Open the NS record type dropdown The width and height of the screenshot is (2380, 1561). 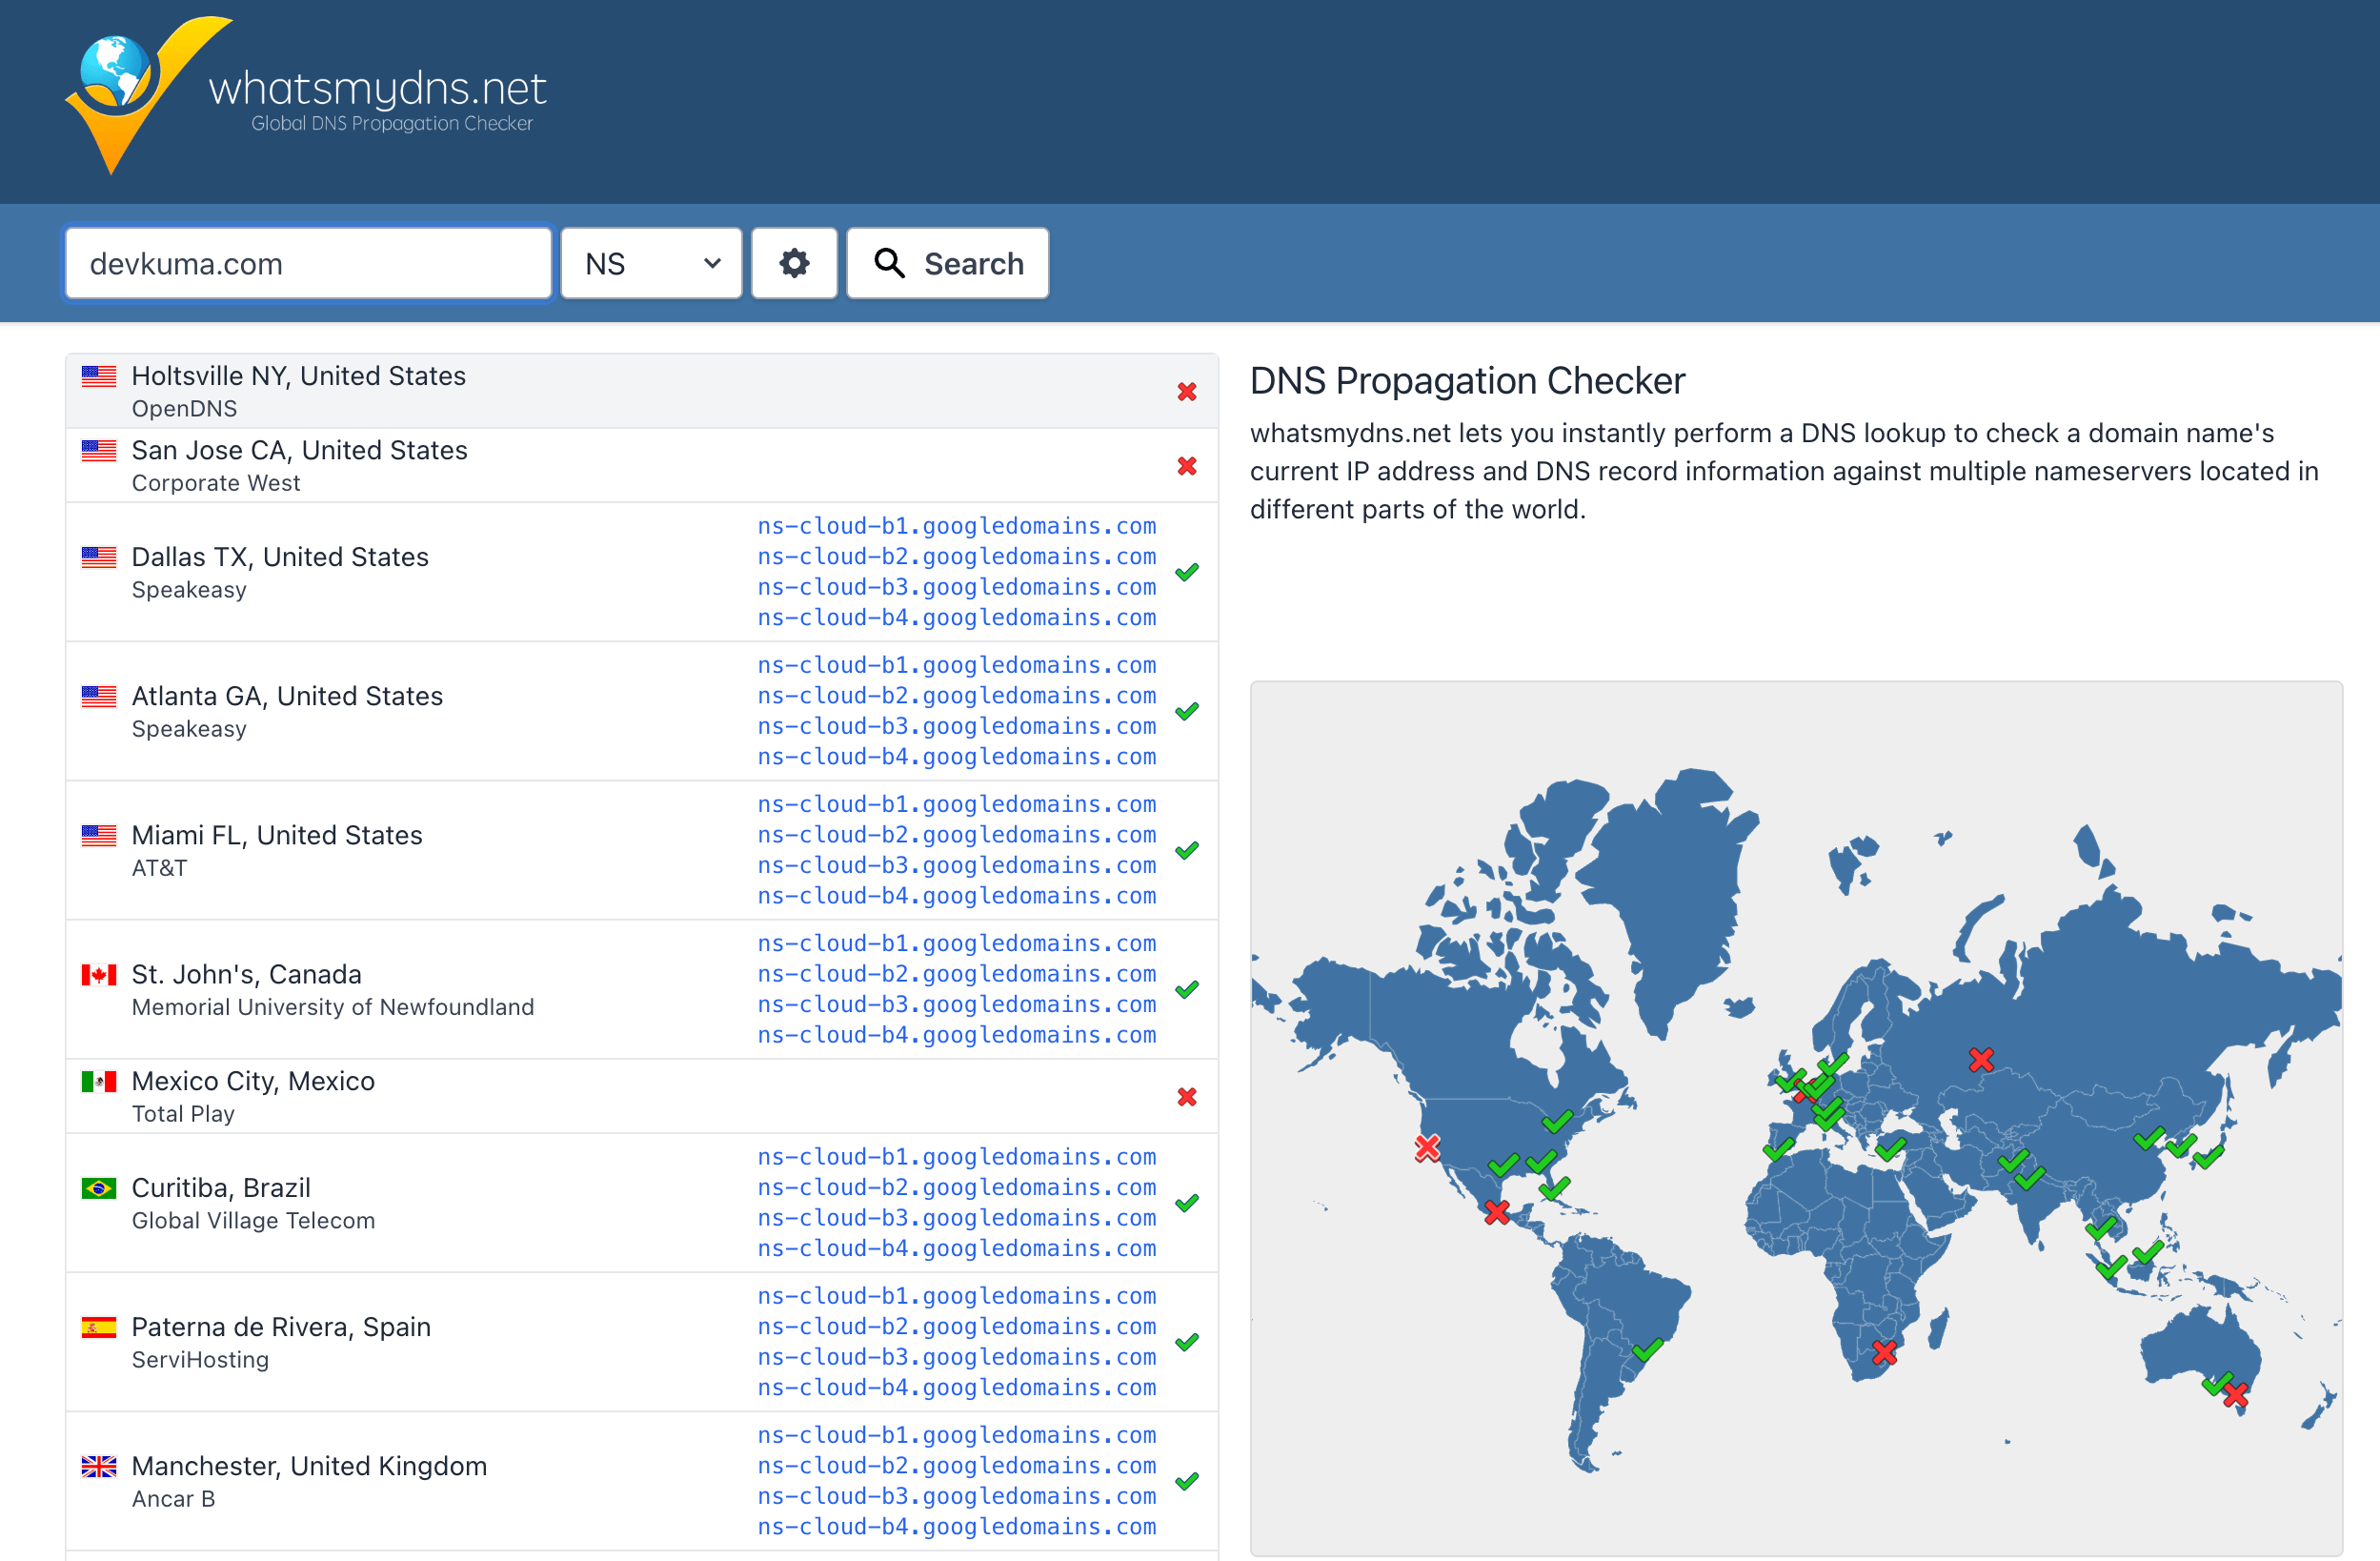click(651, 264)
